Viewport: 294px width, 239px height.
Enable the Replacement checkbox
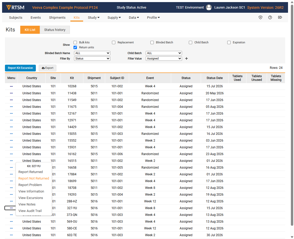click(x=113, y=42)
